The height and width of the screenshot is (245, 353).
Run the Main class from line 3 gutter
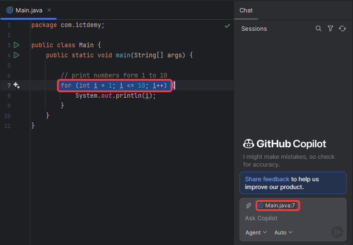(x=17, y=45)
